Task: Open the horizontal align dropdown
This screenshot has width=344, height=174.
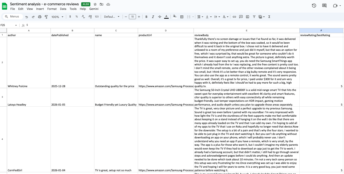Action: pos(200,17)
